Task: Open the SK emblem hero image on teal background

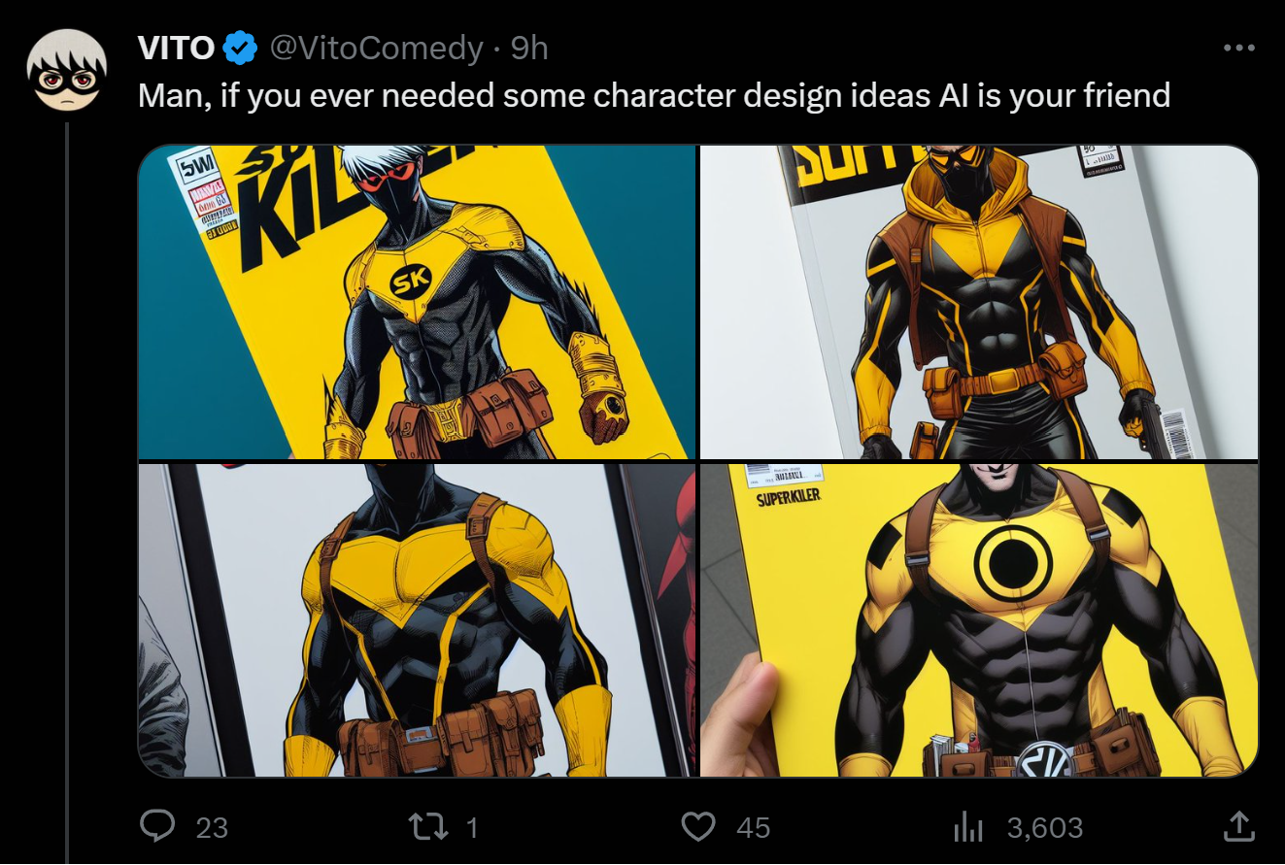Action: point(417,302)
